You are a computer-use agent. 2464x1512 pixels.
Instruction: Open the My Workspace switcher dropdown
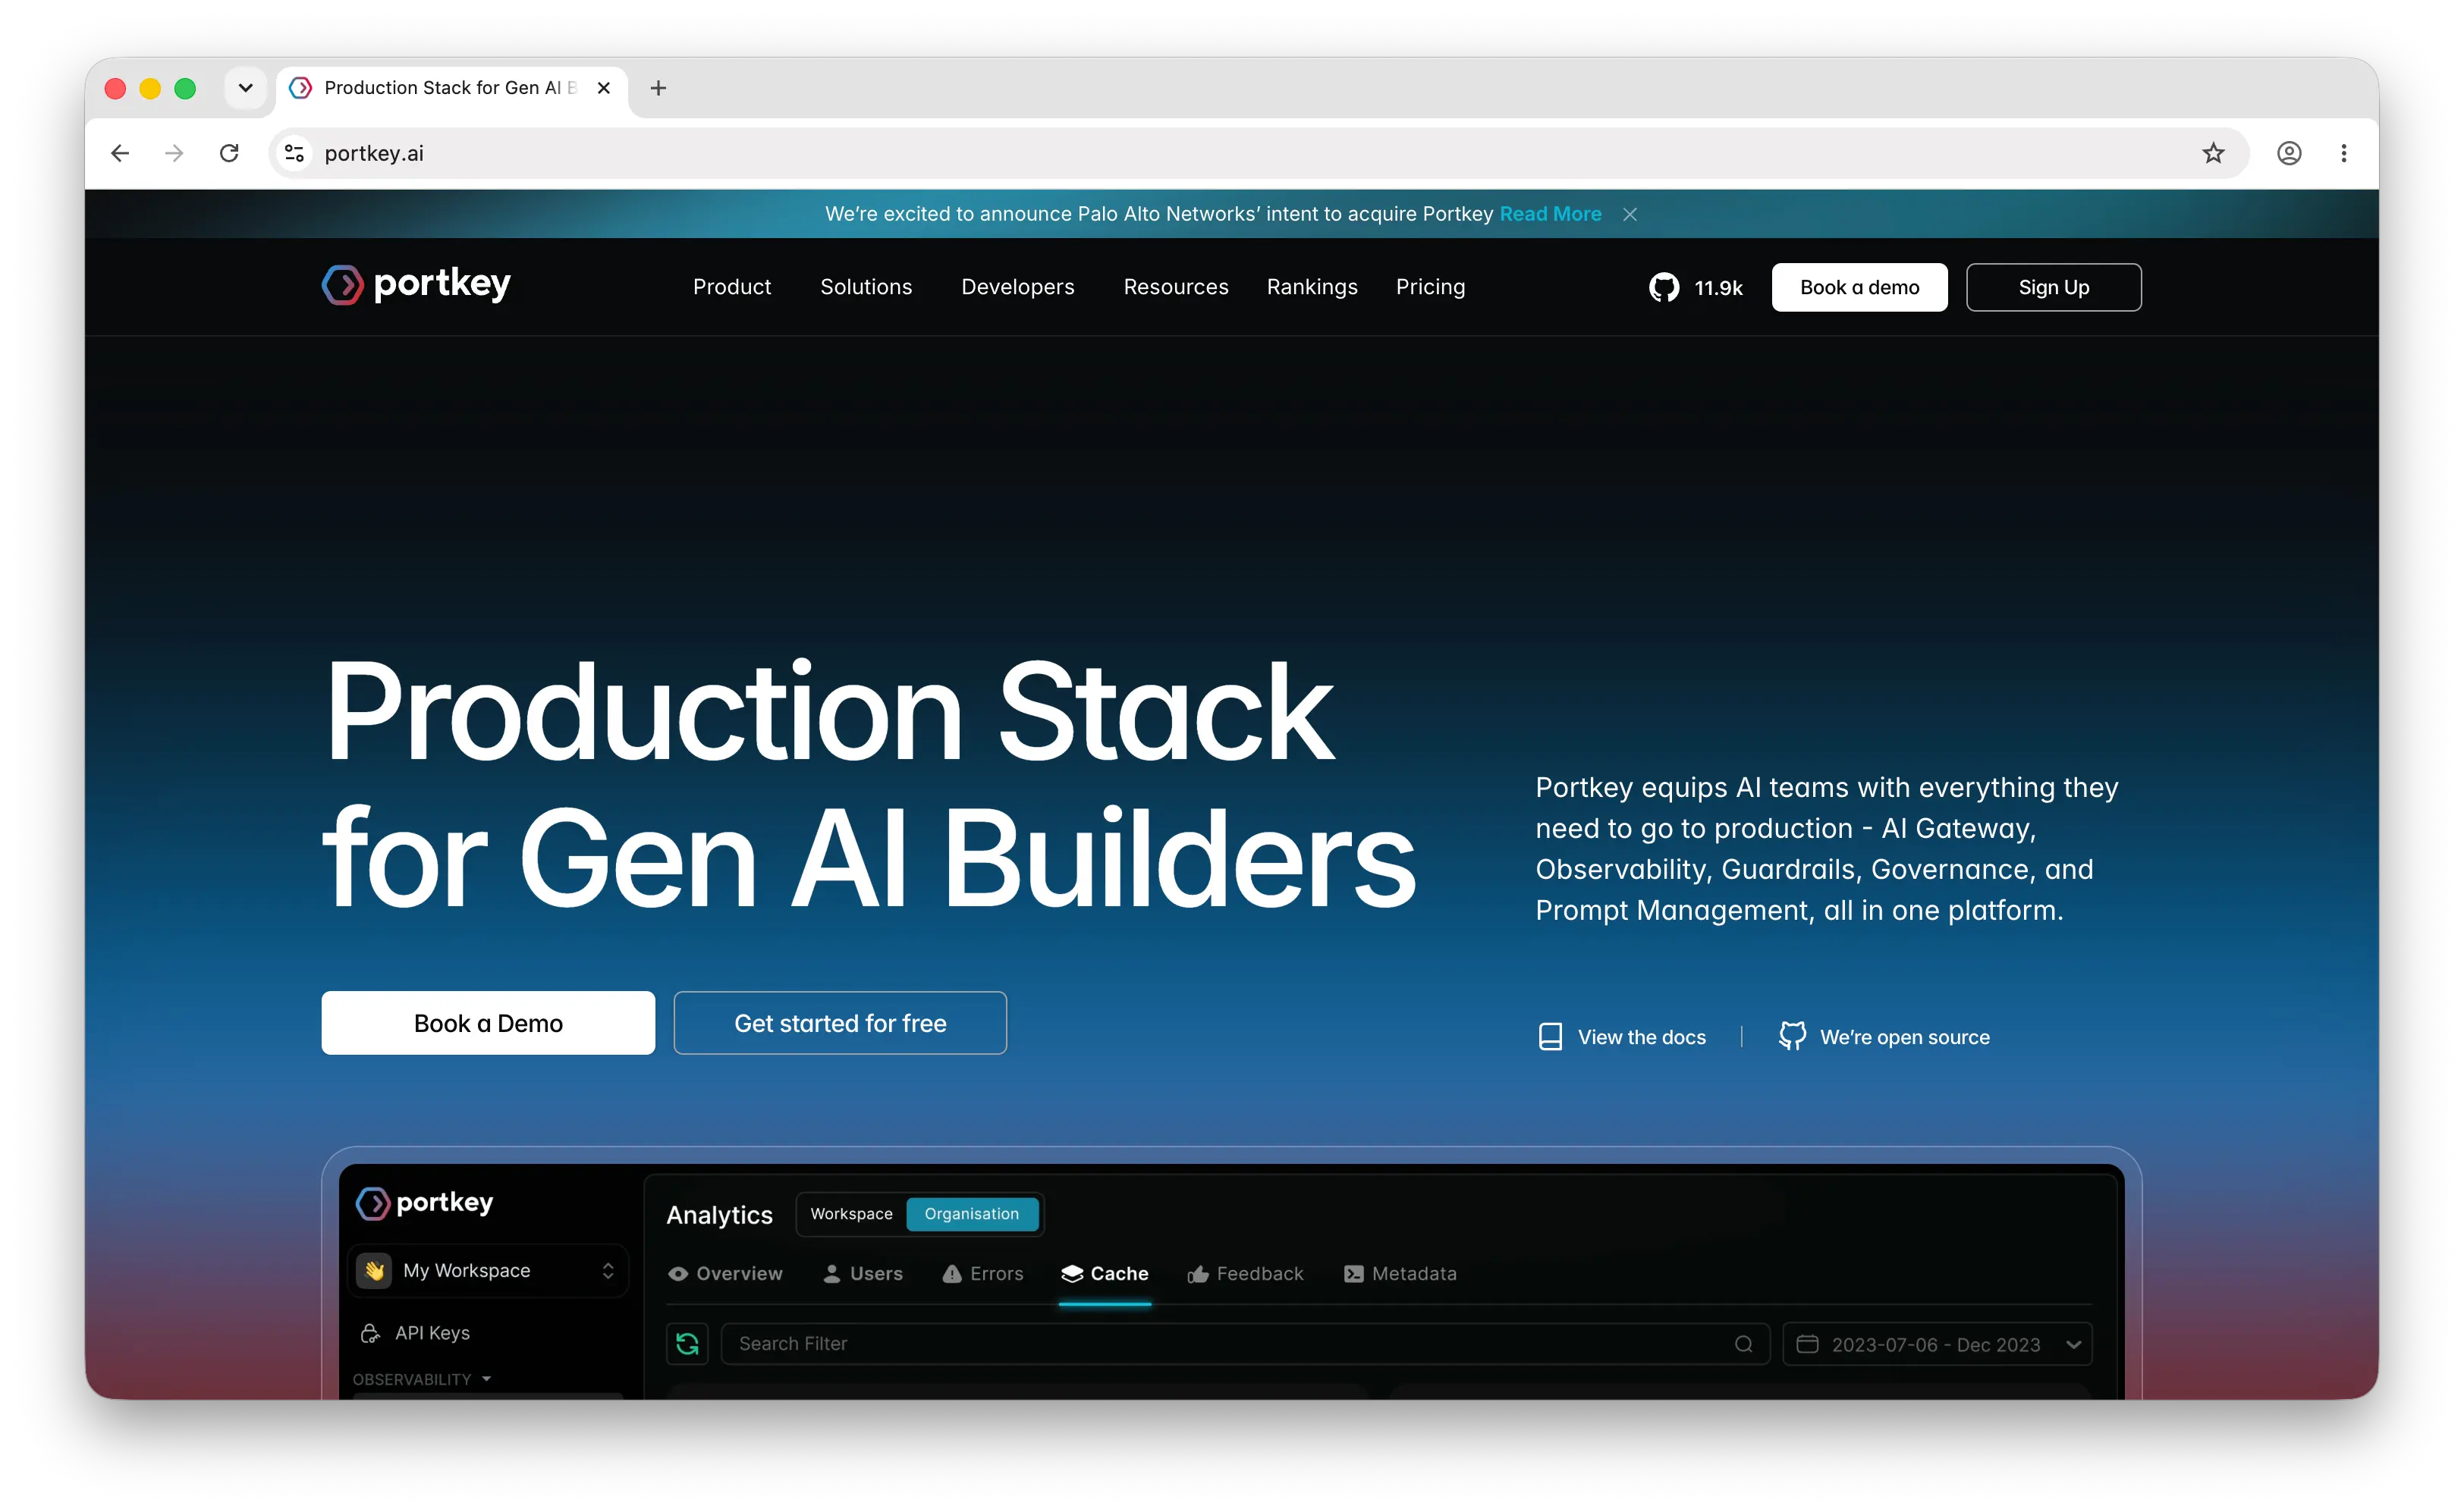(489, 1271)
